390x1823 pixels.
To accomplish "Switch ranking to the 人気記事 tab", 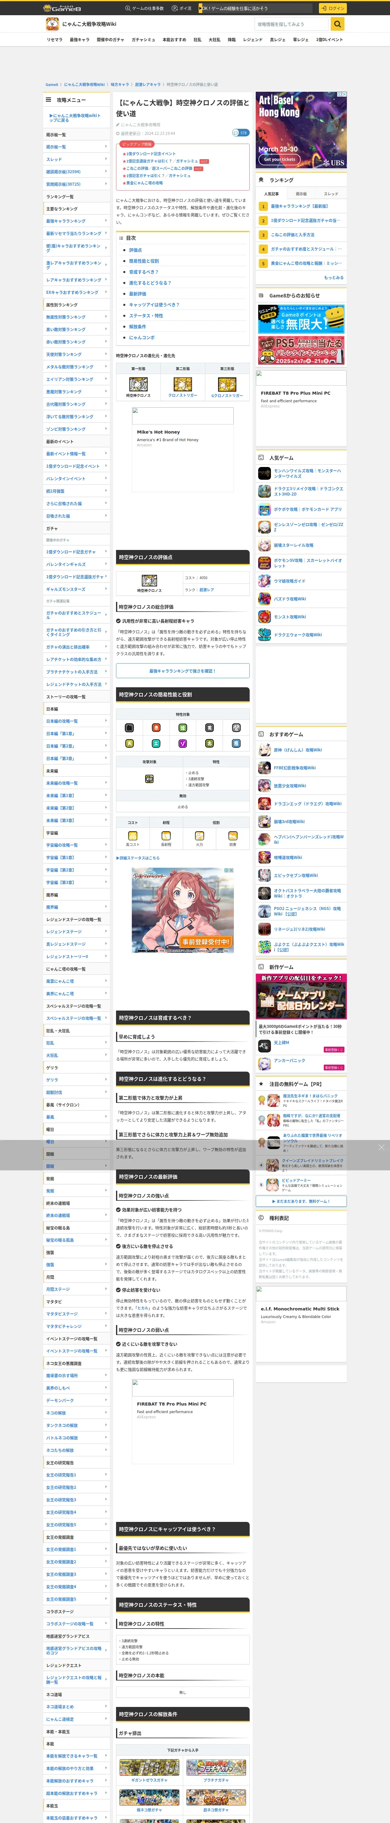I will pos(271,194).
